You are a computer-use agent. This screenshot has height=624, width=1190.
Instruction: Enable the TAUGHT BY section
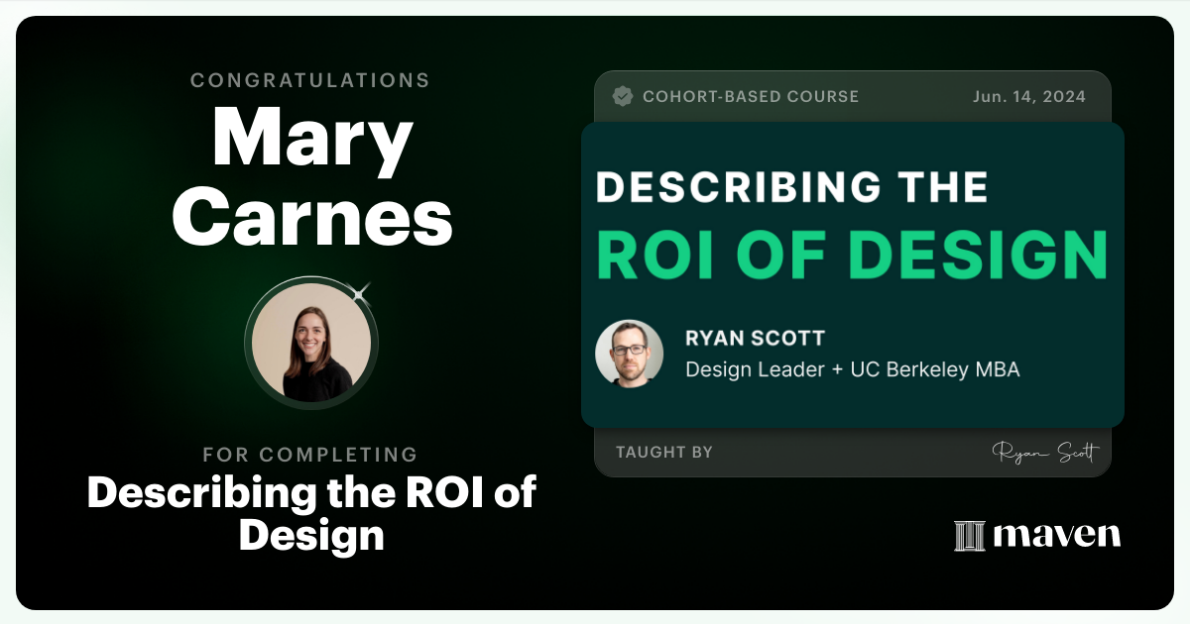point(662,452)
